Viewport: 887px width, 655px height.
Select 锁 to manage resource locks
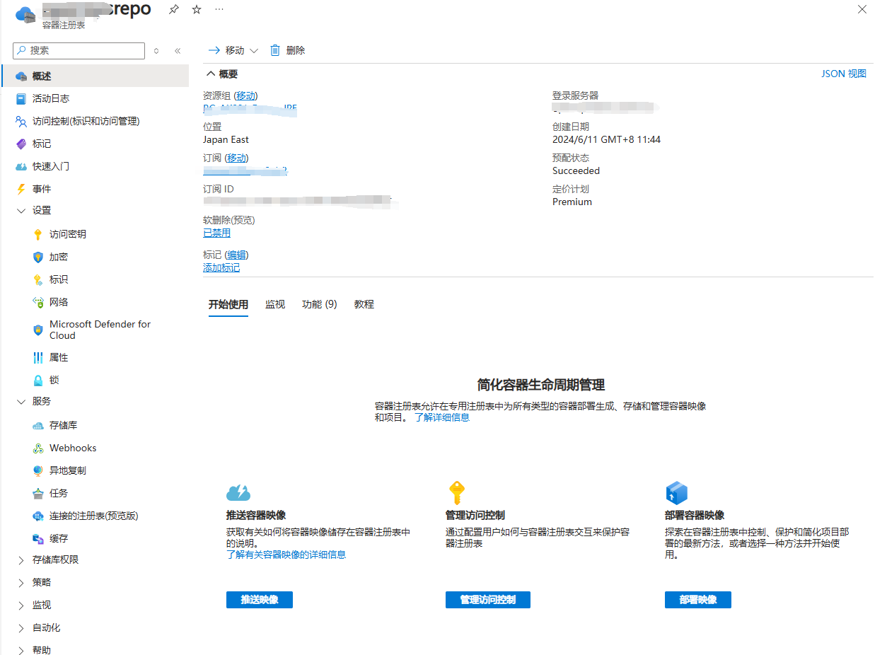click(x=55, y=380)
